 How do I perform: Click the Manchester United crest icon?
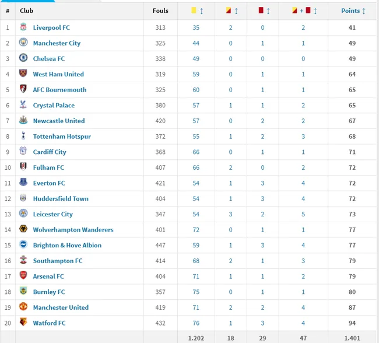[x=23, y=306]
